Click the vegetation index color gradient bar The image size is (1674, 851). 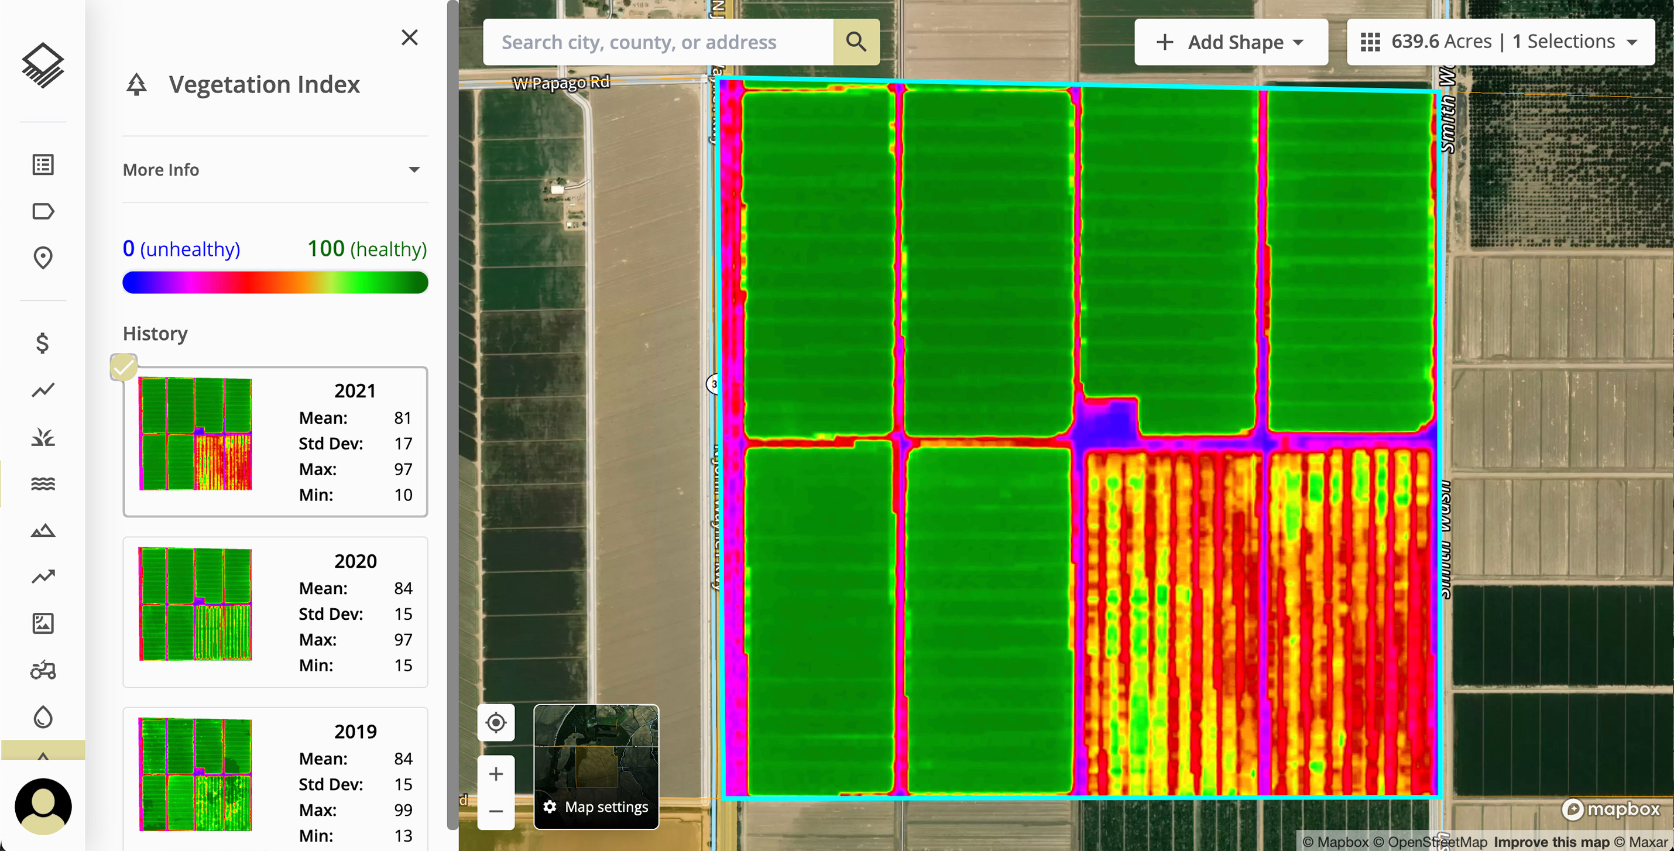pos(275,283)
